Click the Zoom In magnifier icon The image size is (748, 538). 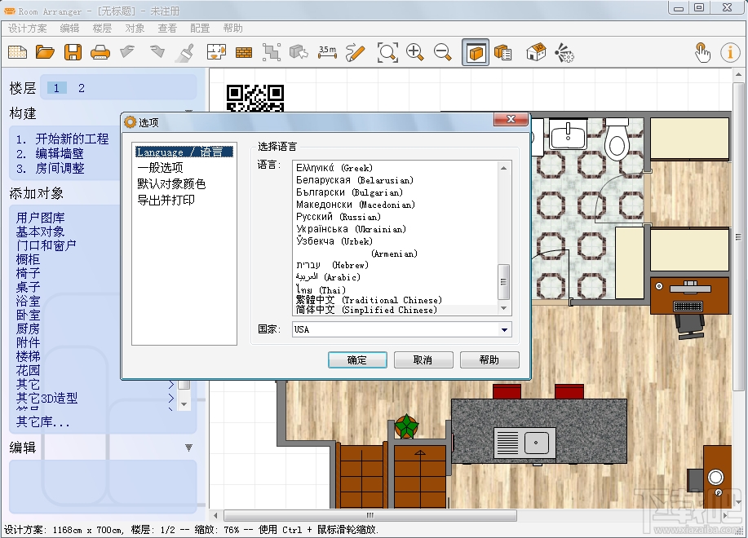point(414,51)
